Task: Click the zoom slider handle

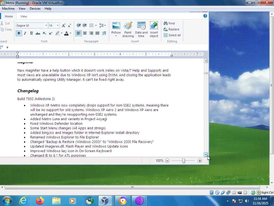Action: coord(184,161)
